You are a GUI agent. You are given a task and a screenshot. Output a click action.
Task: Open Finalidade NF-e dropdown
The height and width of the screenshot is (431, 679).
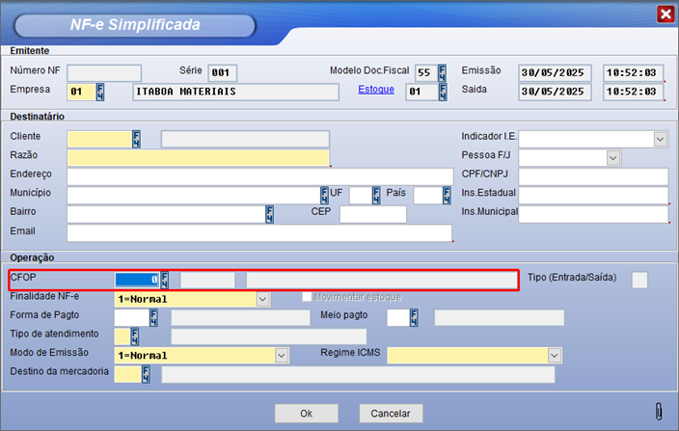tap(262, 299)
